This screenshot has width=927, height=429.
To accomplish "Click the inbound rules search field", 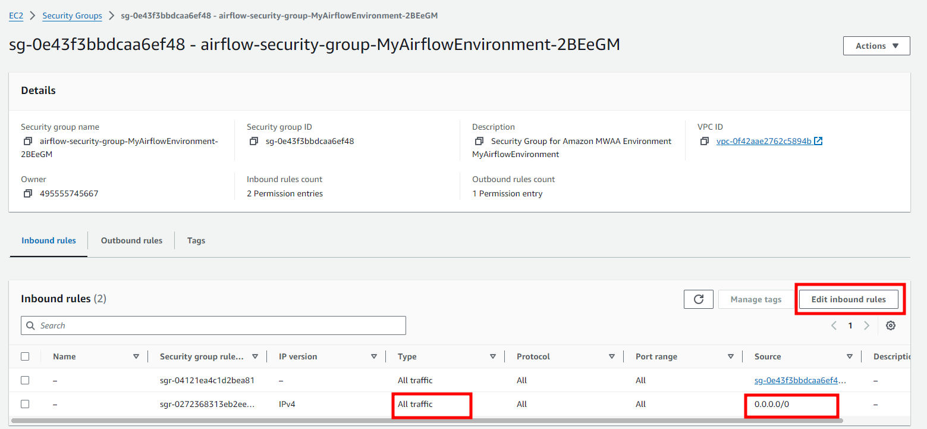I will point(213,325).
